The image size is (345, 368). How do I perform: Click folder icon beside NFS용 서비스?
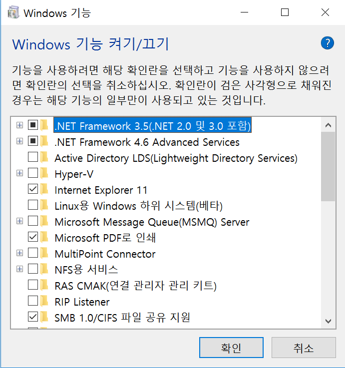click(x=44, y=269)
